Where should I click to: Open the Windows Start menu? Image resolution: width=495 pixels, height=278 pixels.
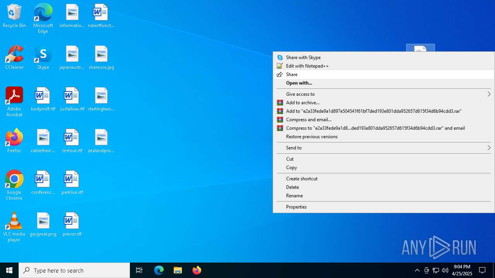9,270
